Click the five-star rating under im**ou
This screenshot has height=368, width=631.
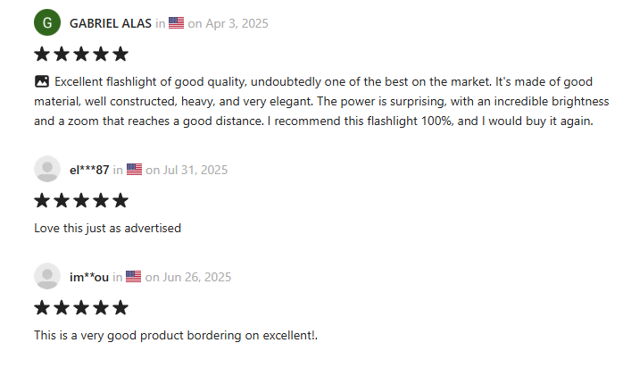(x=81, y=307)
